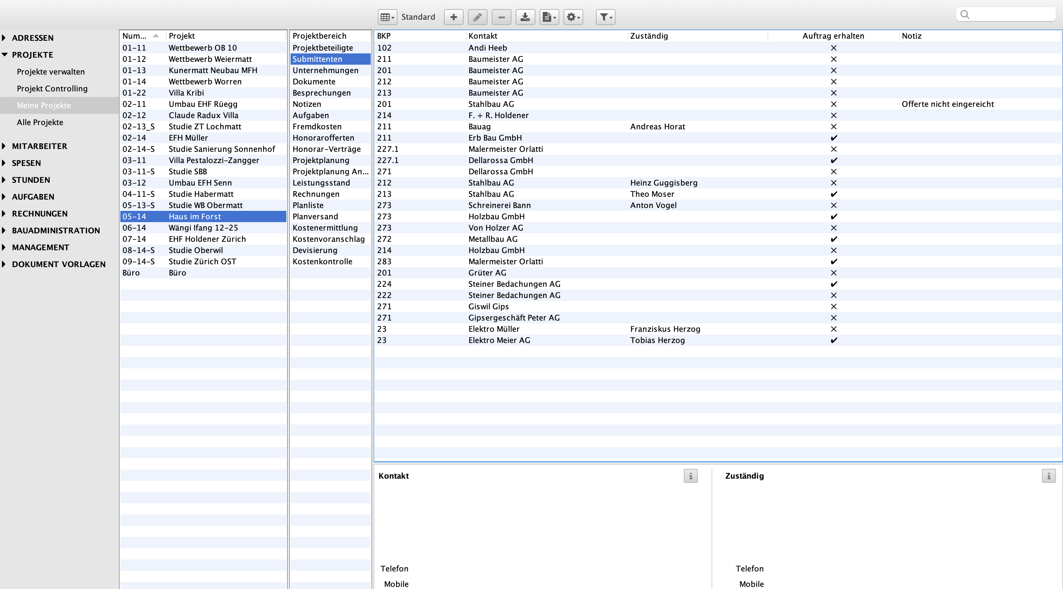This screenshot has height=589, width=1063.
Task: Open the gear settings menu
Action: (x=573, y=17)
